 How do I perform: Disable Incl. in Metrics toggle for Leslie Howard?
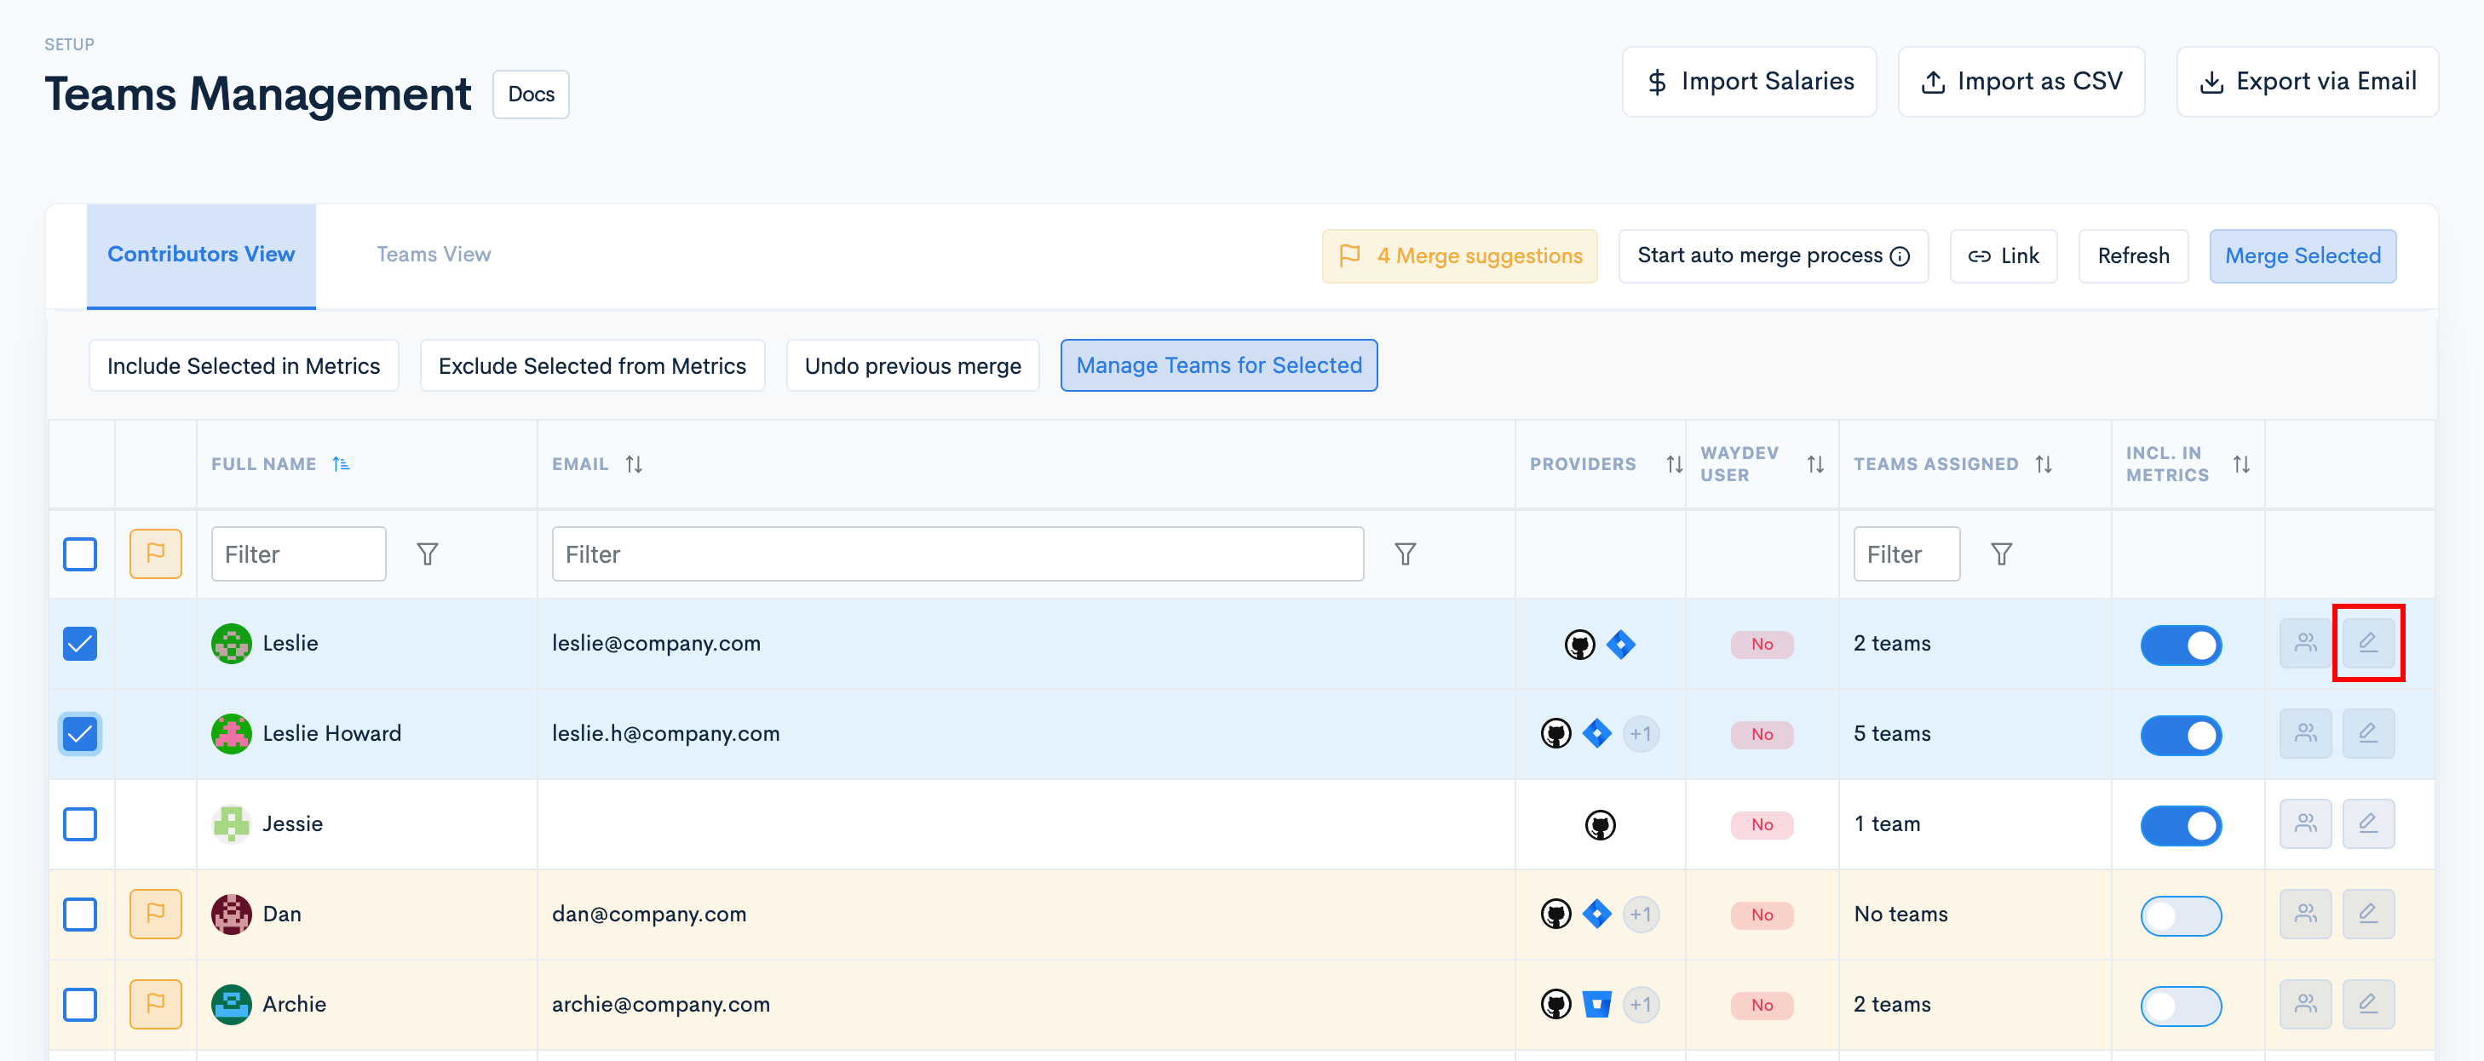tap(2180, 735)
